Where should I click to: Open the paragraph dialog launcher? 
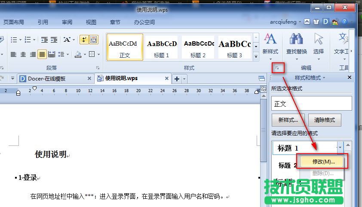[98, 68]
